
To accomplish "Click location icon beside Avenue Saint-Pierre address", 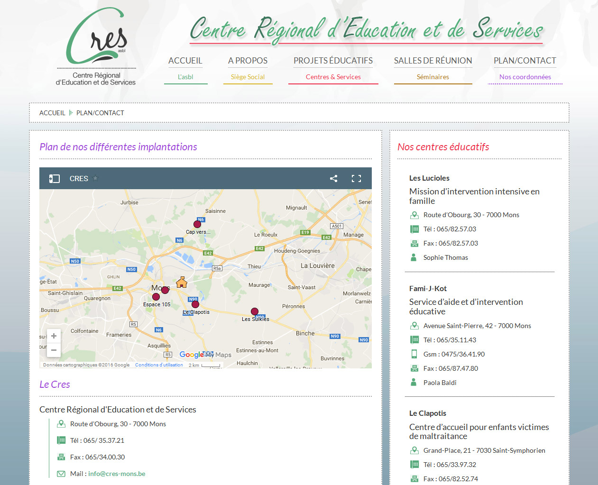I will click(414, 326).
